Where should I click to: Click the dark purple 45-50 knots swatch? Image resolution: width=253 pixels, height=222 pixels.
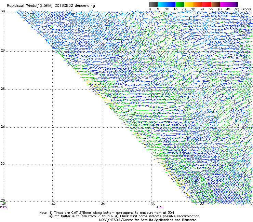click(x=233, y=4)
